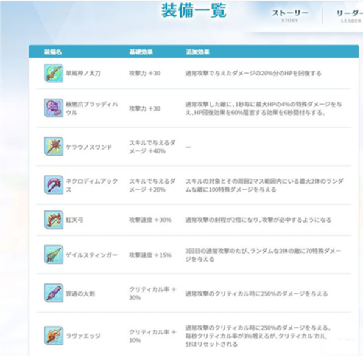The height and width of the screenshot is (357, 363).
Task: Click 翠風神ノ太刀 HP recovery effect text
Action: [x=253, y=74]
